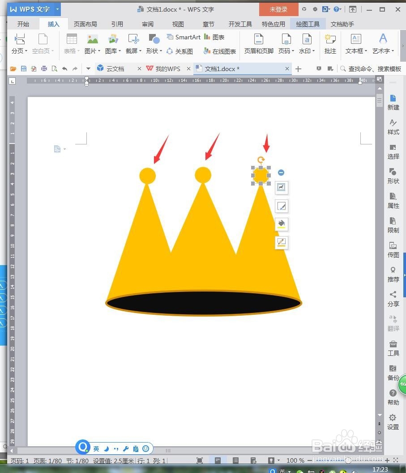Image resolution: width=406 pixels, height=473 pixels.
Task: Click the 水印 watermark icon
Action: pyautogui.click(x=307, y=39)
